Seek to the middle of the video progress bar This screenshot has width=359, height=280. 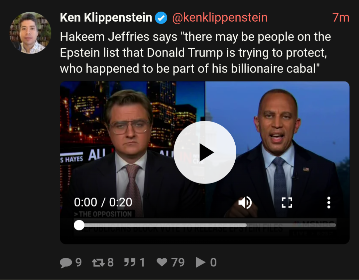coord(205,225)
